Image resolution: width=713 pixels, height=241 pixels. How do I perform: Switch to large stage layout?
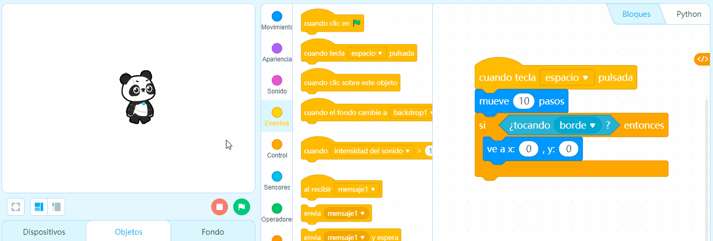click(x=39, y=207)
